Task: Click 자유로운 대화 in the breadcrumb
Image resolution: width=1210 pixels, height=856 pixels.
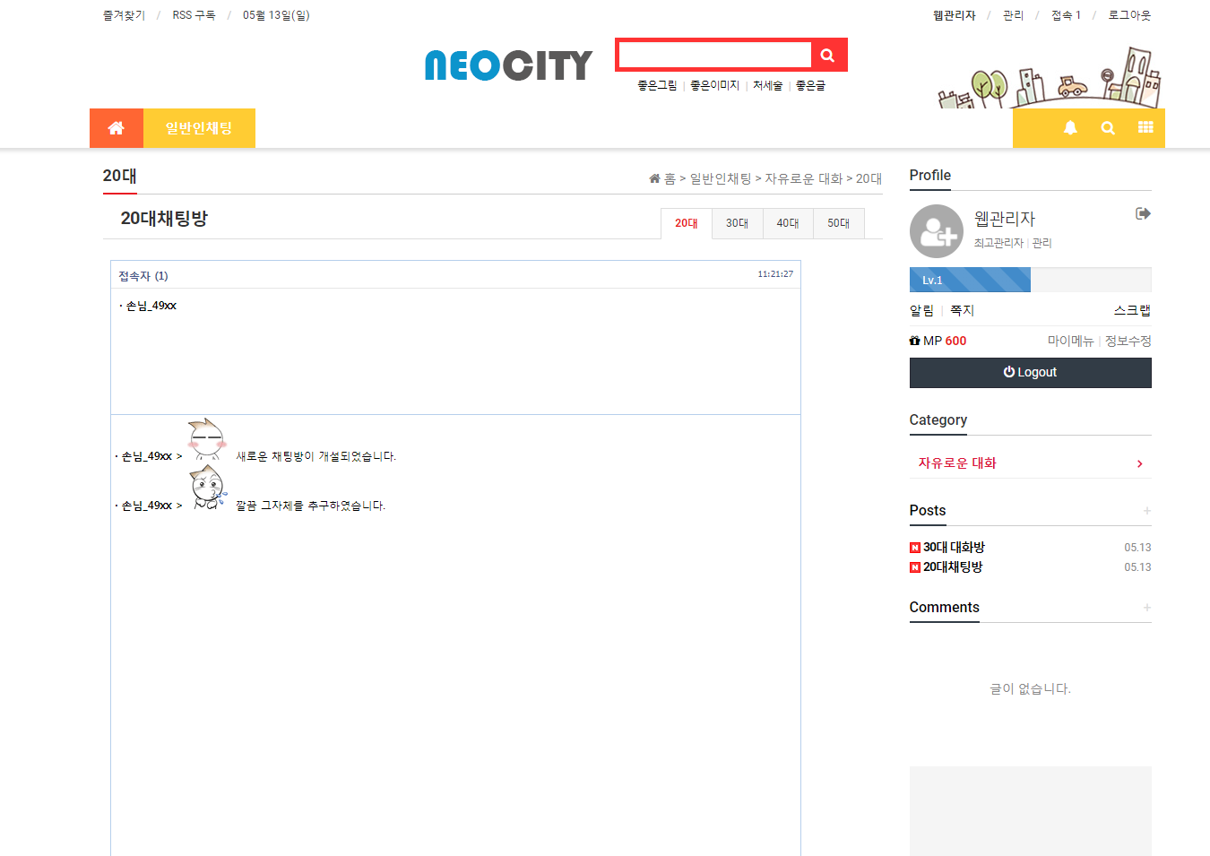Action: (x=804, y=178)
